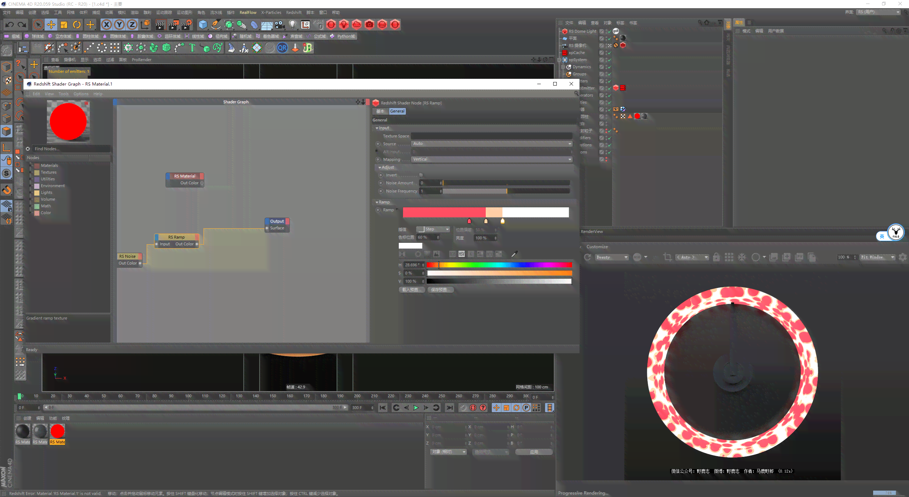Toggle X axis lock button
The image size is (909, 497).
pyautogui.click(x=106, y=24)
